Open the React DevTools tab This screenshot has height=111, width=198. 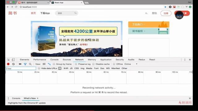(x=152, y=60)
